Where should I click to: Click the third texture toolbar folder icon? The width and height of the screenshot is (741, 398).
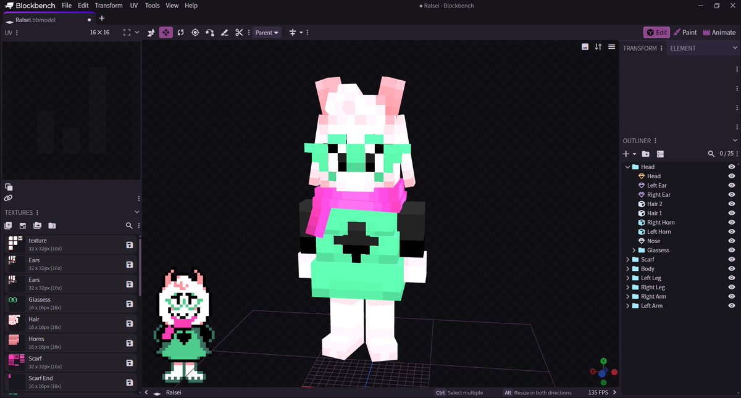point(38,226)
